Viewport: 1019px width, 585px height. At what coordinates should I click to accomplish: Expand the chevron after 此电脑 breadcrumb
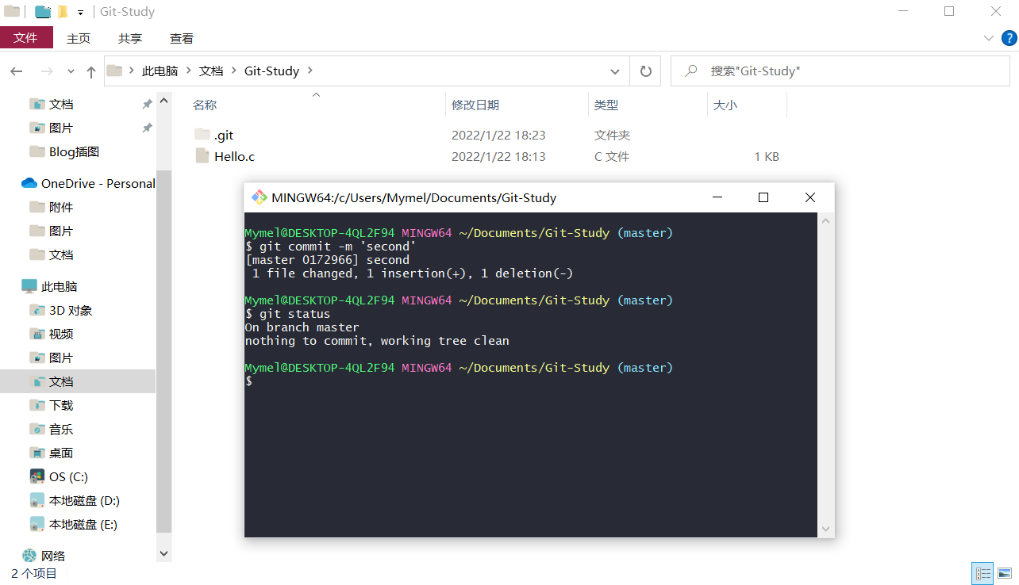pos(189,71)
